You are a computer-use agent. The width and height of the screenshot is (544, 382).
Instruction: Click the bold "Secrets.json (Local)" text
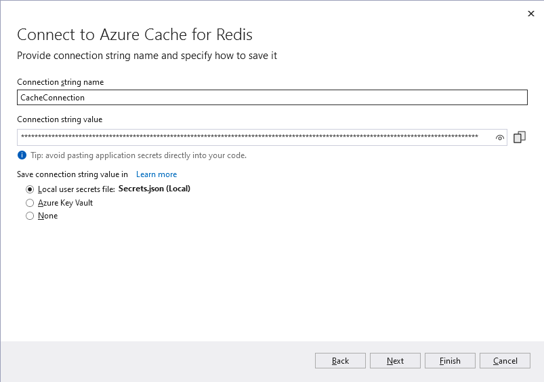(154, 189)
